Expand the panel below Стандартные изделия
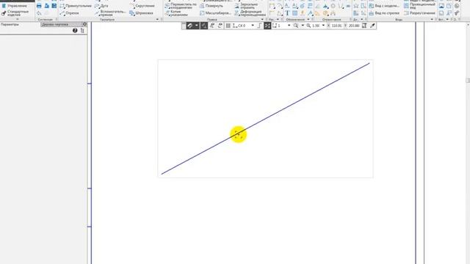The image size is (470, 264). (17, 20)
